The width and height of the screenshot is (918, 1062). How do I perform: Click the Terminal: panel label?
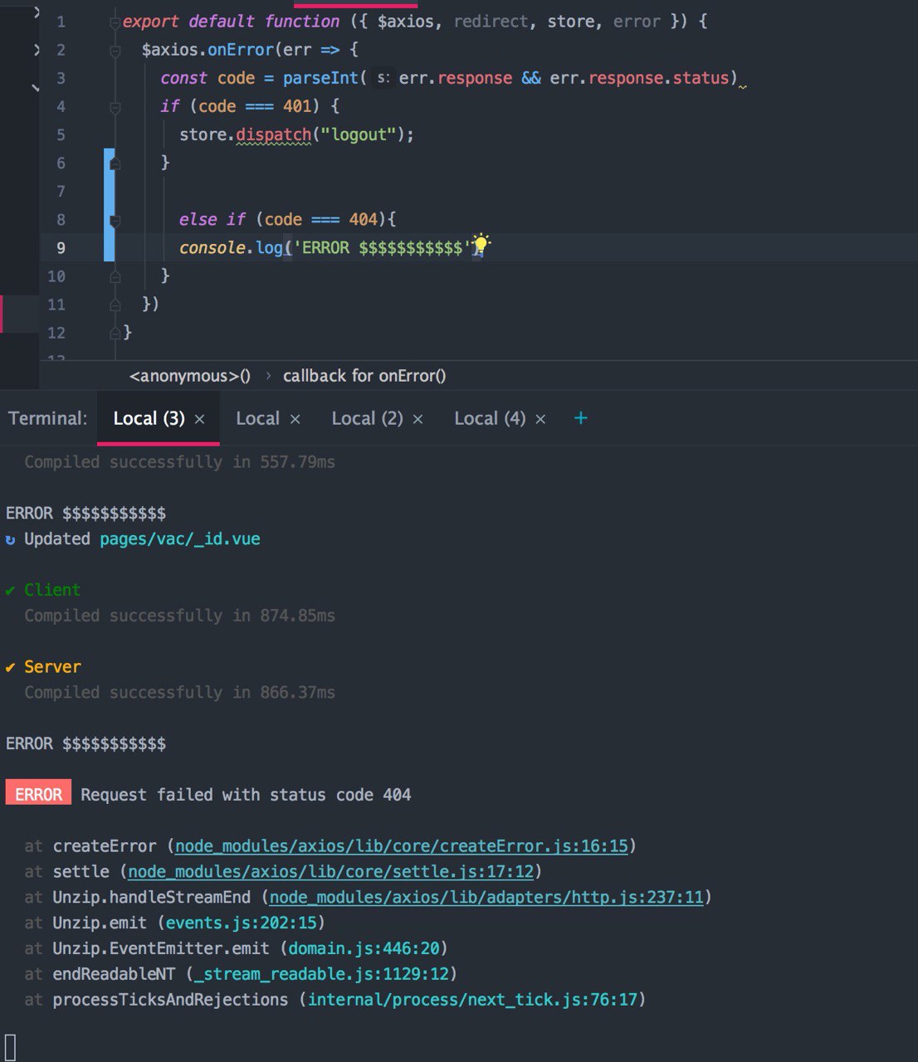(47, 418)
